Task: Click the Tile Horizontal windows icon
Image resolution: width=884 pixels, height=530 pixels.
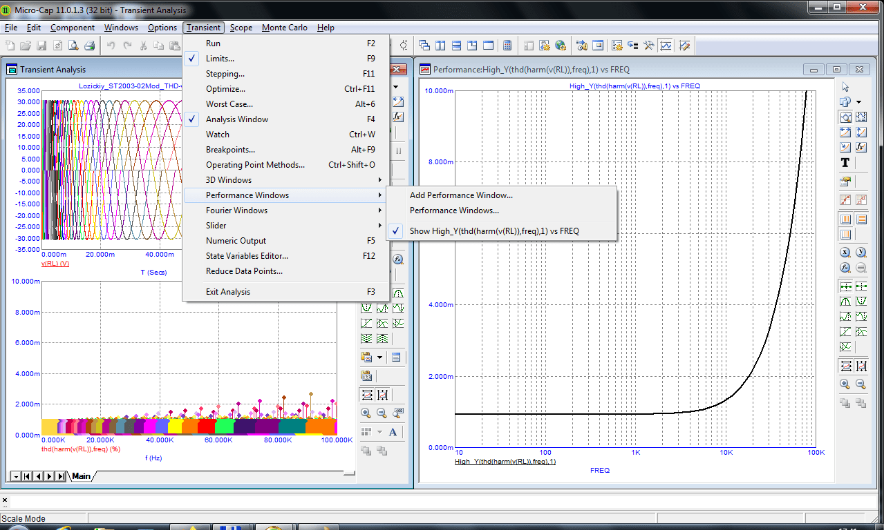Action: point(456,46)
